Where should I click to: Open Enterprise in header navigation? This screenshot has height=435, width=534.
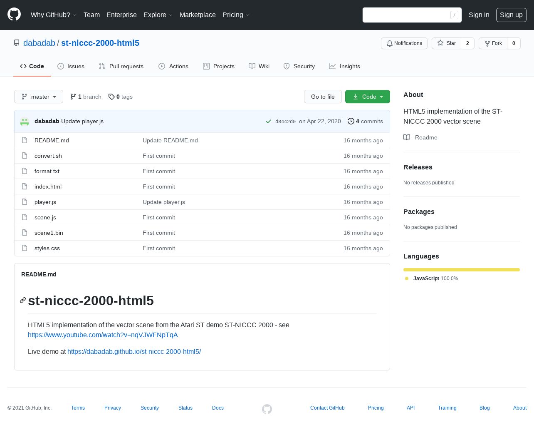click(x=121, y=15)
